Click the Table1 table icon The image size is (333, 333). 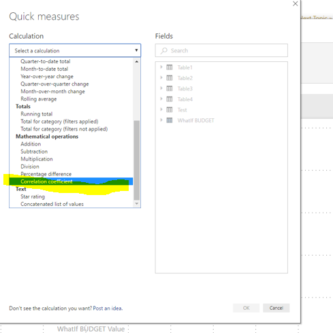tap(170, 67)
